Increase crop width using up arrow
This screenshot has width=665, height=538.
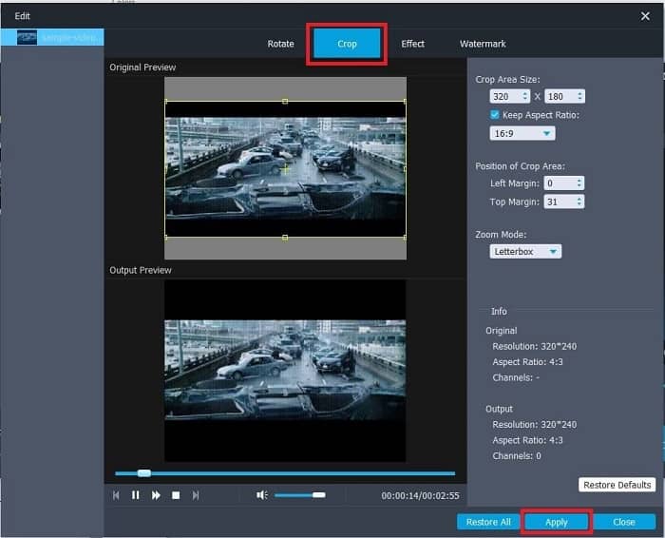[525, 93]
